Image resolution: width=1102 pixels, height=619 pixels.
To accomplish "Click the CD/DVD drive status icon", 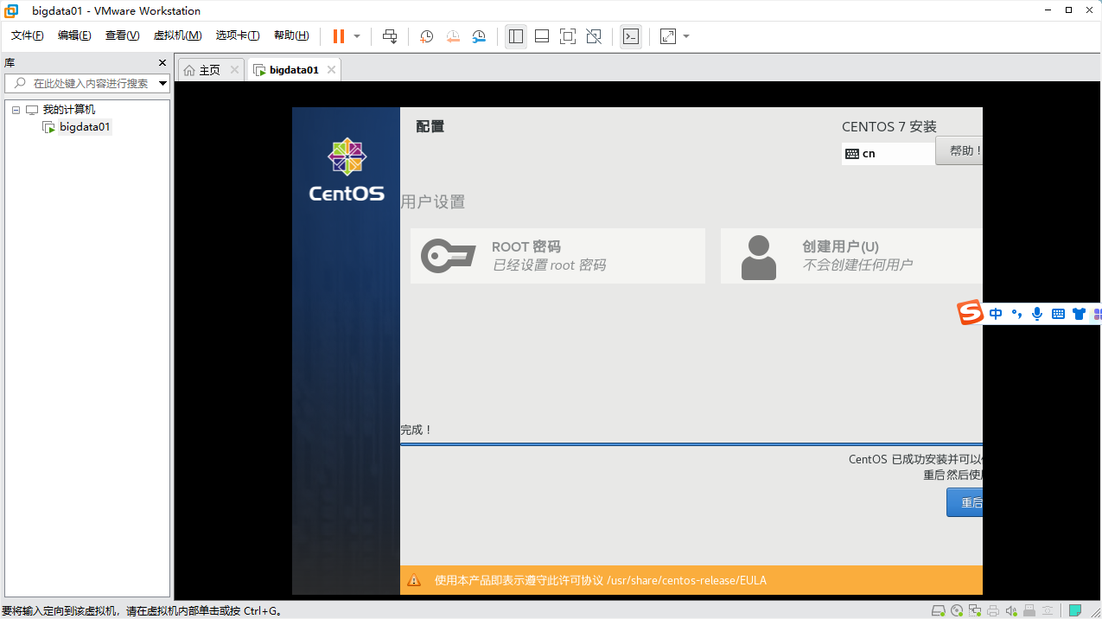I will pos(957,611).
